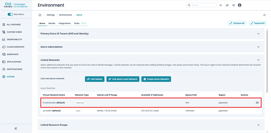This screenshot has height=133, width=271.
Task: Click Virtual Network Name column header
Action: click(x=54, y=95)
